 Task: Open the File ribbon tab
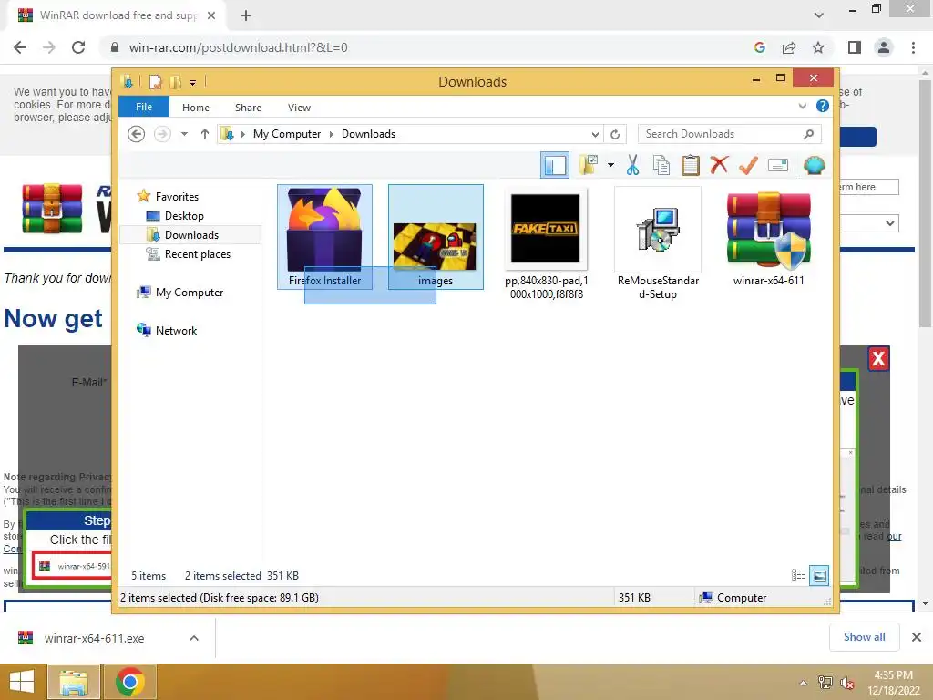point(144,107)
